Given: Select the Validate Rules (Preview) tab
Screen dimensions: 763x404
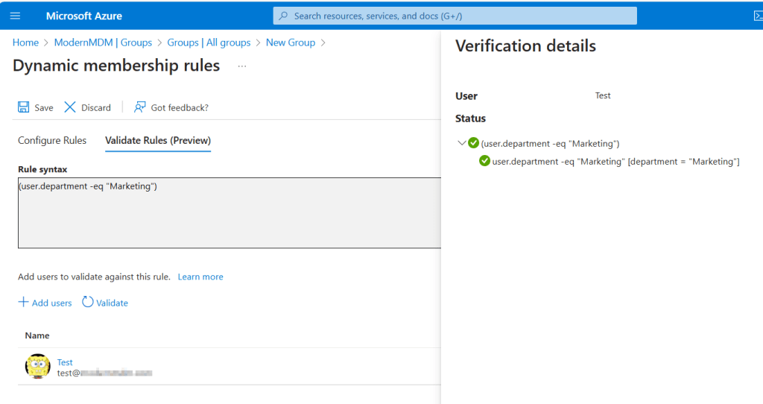Looking at the screenshot, I should pyautogui.click(x=158, y=140).
